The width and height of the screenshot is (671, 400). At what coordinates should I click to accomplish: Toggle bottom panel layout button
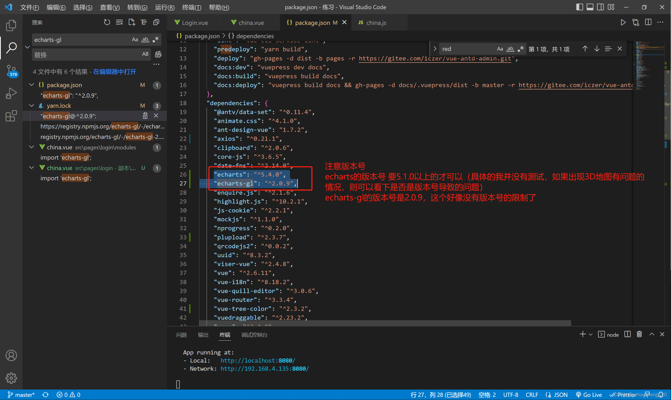coord(590,7)
